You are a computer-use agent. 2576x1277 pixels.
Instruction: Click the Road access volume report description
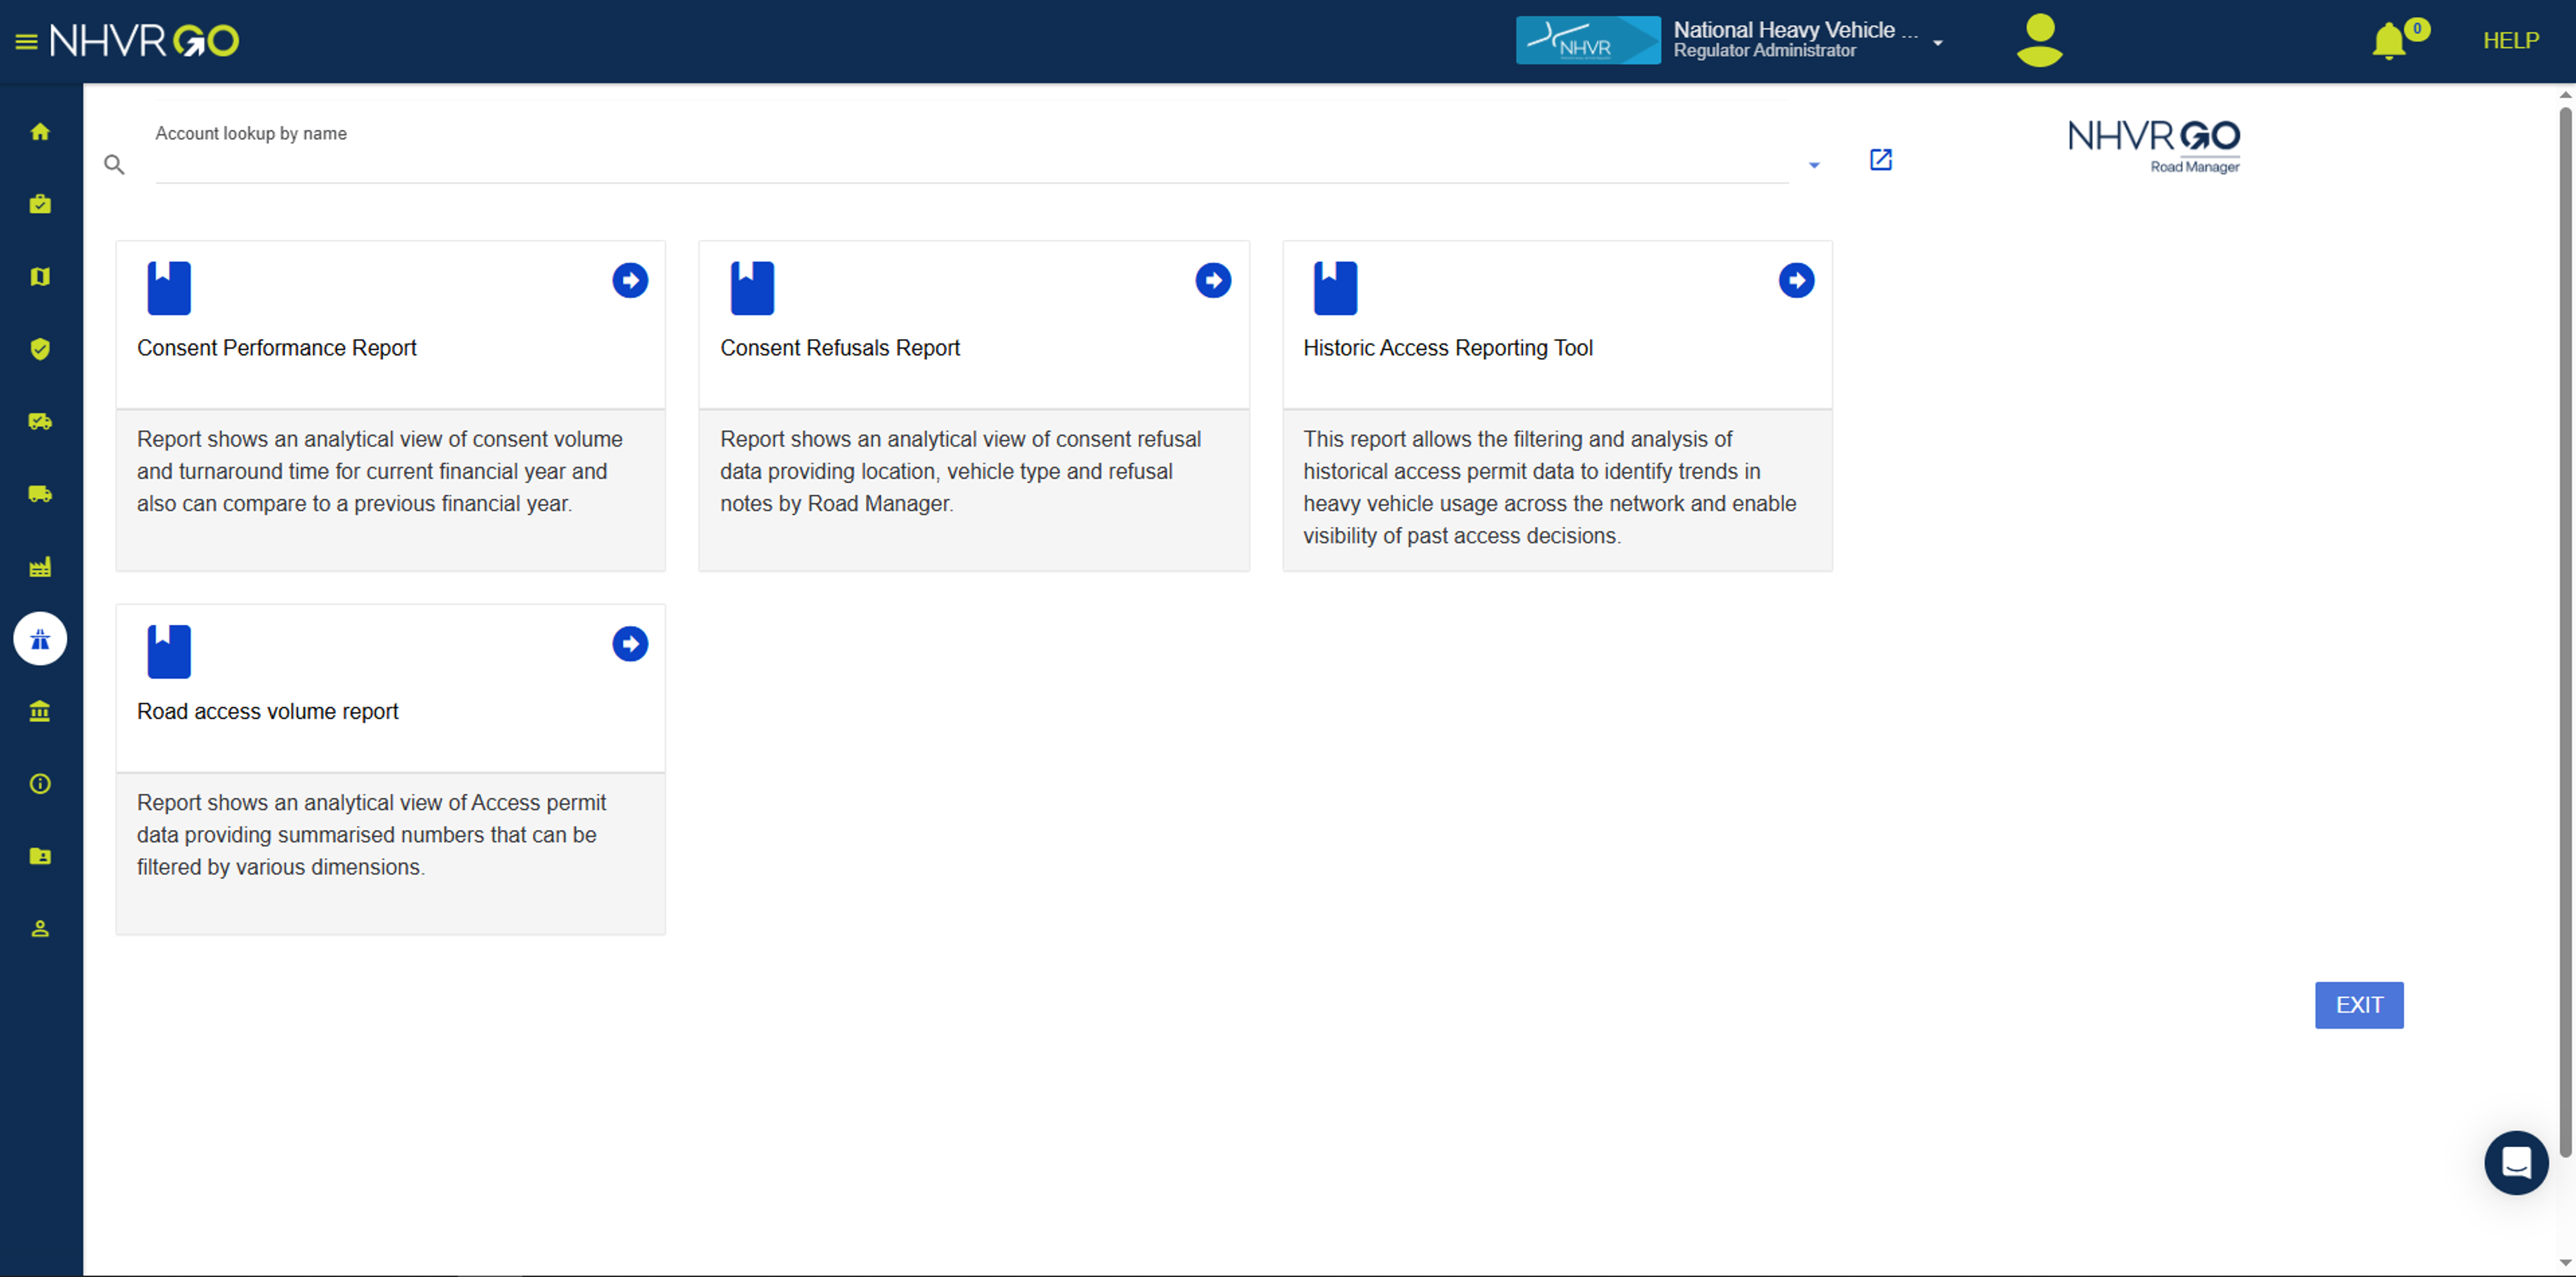tap(371, 835)
